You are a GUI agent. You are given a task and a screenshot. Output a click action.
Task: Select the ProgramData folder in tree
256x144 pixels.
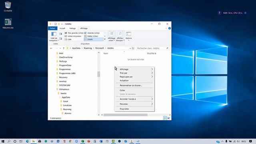(x=65, y=65)
